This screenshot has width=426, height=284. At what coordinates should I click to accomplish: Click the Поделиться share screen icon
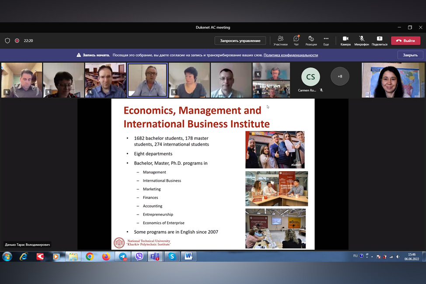pyautogui.click(x=379, y=41)
